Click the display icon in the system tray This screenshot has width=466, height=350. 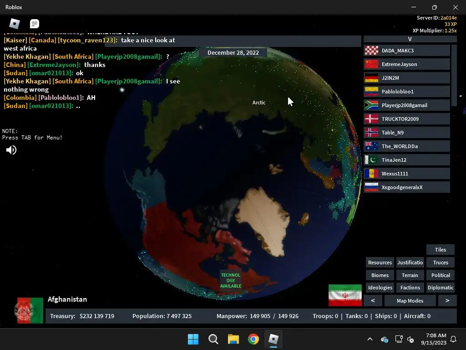[x=399, y=339]
